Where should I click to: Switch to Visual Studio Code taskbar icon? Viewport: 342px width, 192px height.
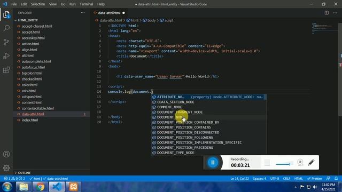[57, 187]
